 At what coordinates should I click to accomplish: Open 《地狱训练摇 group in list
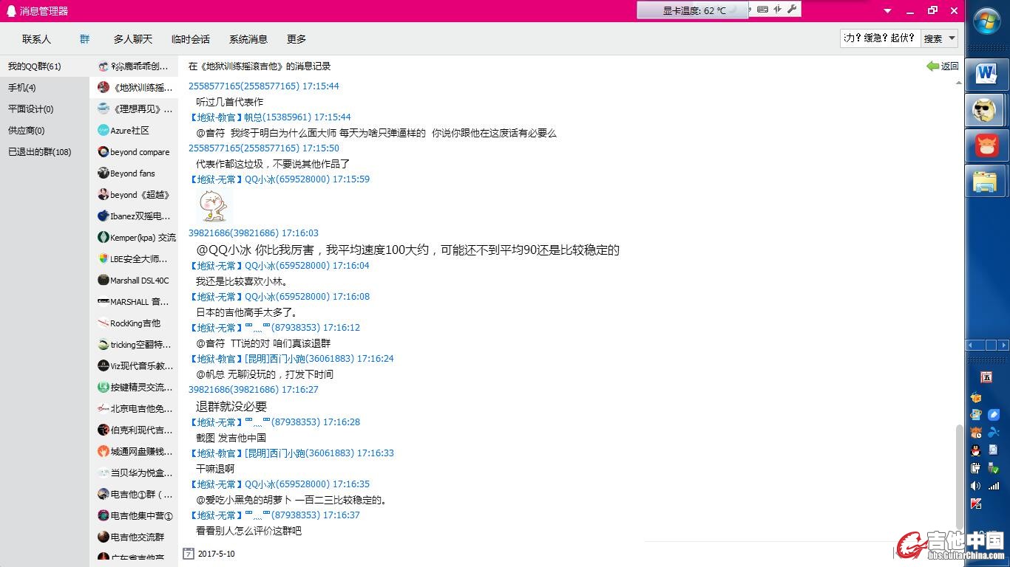[x=134, y=87]
